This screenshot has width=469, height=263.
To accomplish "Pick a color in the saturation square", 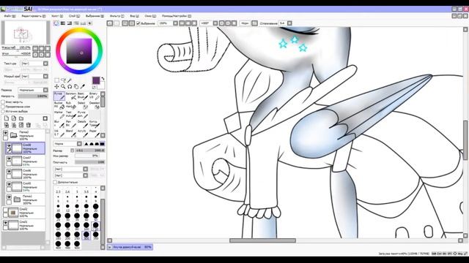I will [79, 50].
